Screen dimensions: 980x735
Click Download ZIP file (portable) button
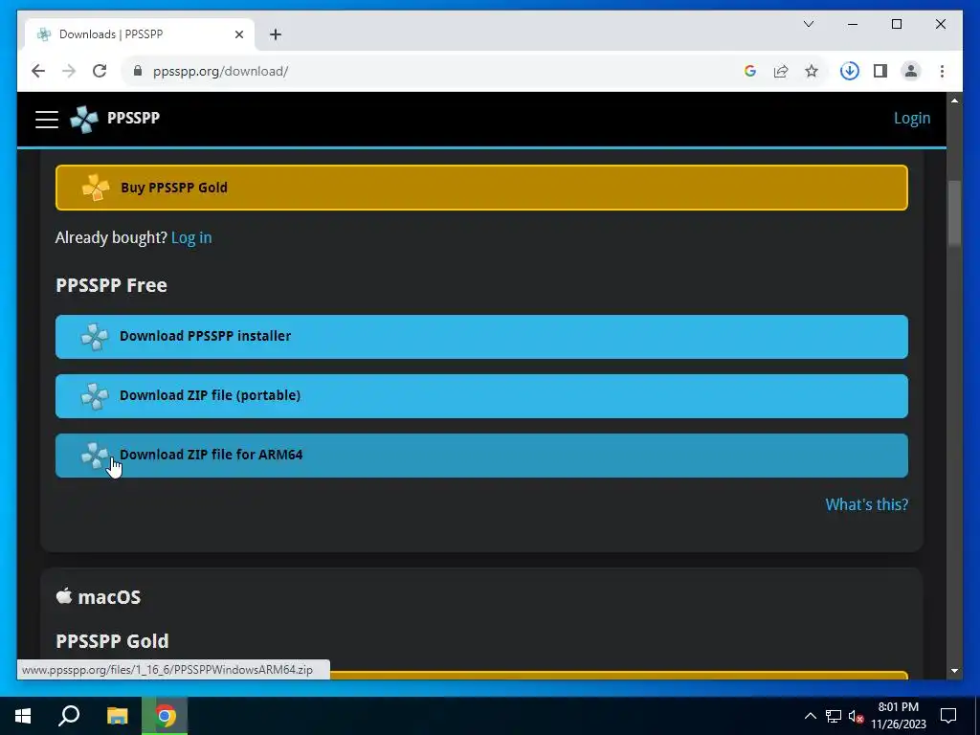[481, 396]
